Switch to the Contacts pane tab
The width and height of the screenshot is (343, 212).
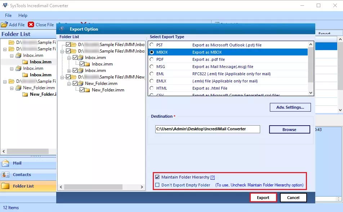[x=28, y=175]
